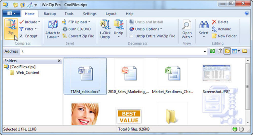Click Convert Zip File
The image size is (253, 135).
tap(78, 36)
